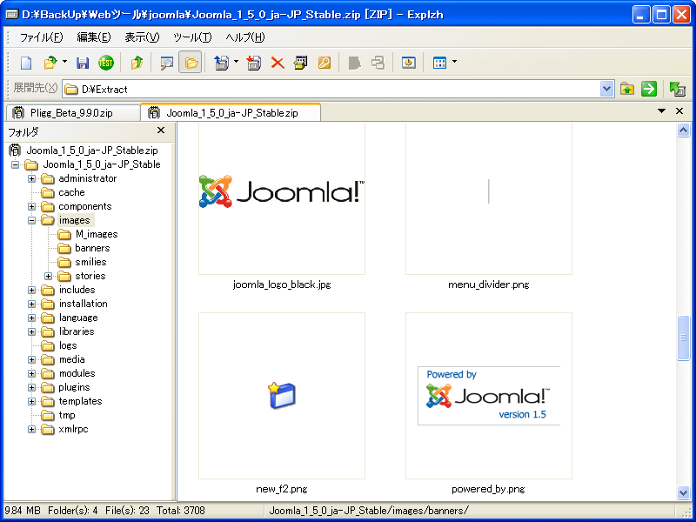Select the templates folder in tree
Screen dimensions: 696x522
pos(80,401)
